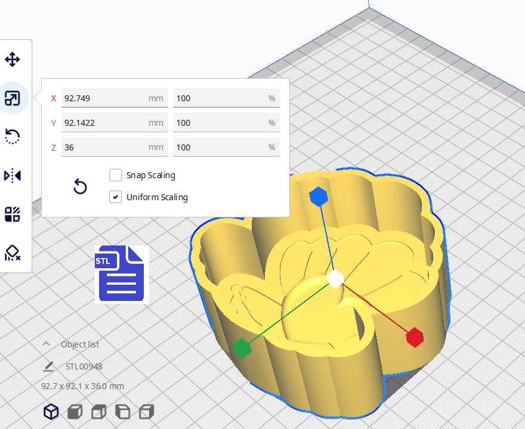Switch to the front view cube
The height and width of the screenshot is (429, 525).
(x=75, y=412)
